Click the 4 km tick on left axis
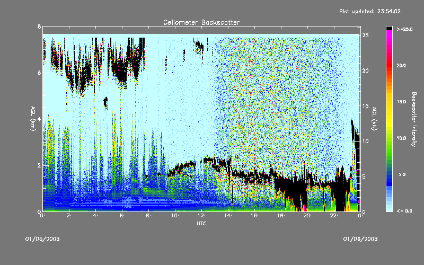 [39, 119]
